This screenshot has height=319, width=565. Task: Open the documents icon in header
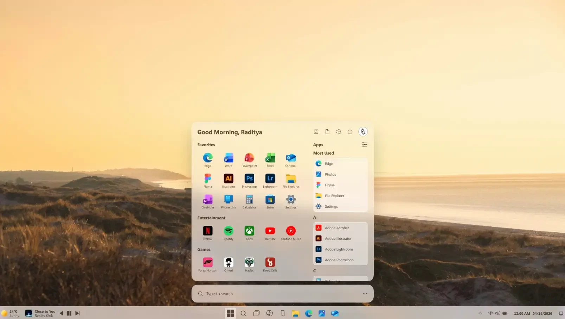pyautogui.click(x=327, y=132)
